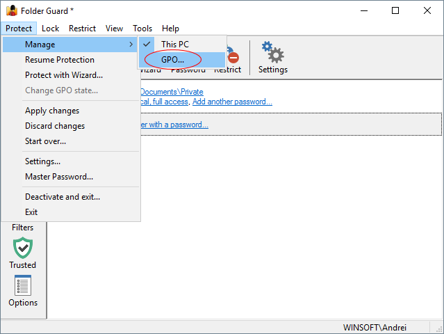The height and width of the screenshot is (334, 444).
Task: Click Resume Protection menu item
Action: click(x=69, y=60)
